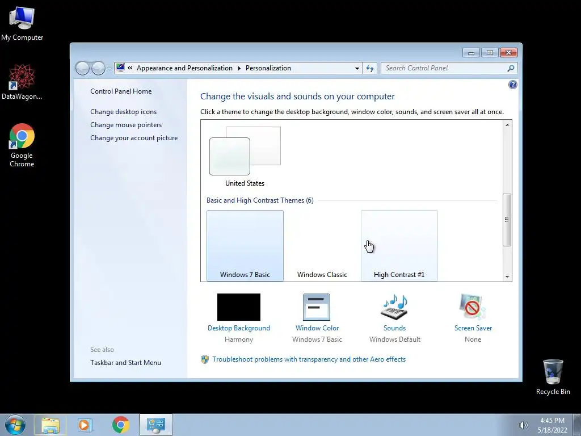Open the Help question mark icon

512,85
